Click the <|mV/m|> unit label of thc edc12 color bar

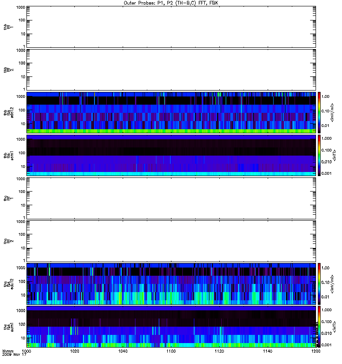coord(332,284)
